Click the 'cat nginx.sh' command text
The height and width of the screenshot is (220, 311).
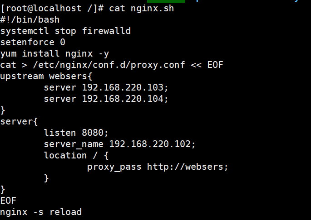tap(141, 9)
